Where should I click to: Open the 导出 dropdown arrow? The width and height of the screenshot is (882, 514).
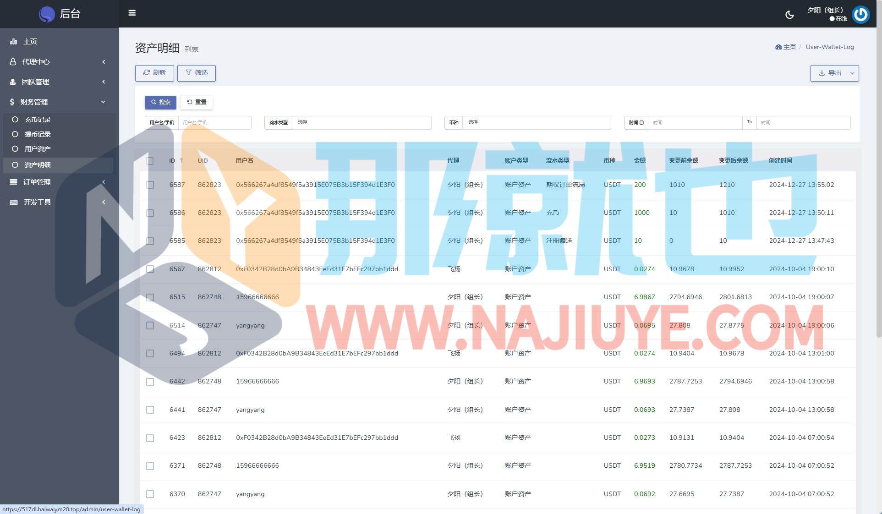tap(852, 73)
